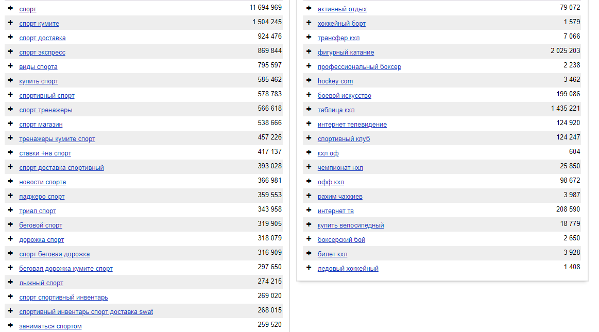
Task: Add "активный отдых" via its plus icon
Action: 309,8
